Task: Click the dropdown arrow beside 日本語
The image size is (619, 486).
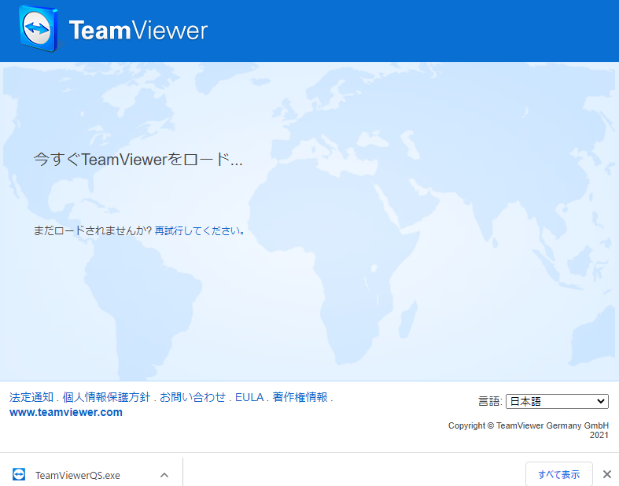Action: pyautogui.click(x=601, y=401)
